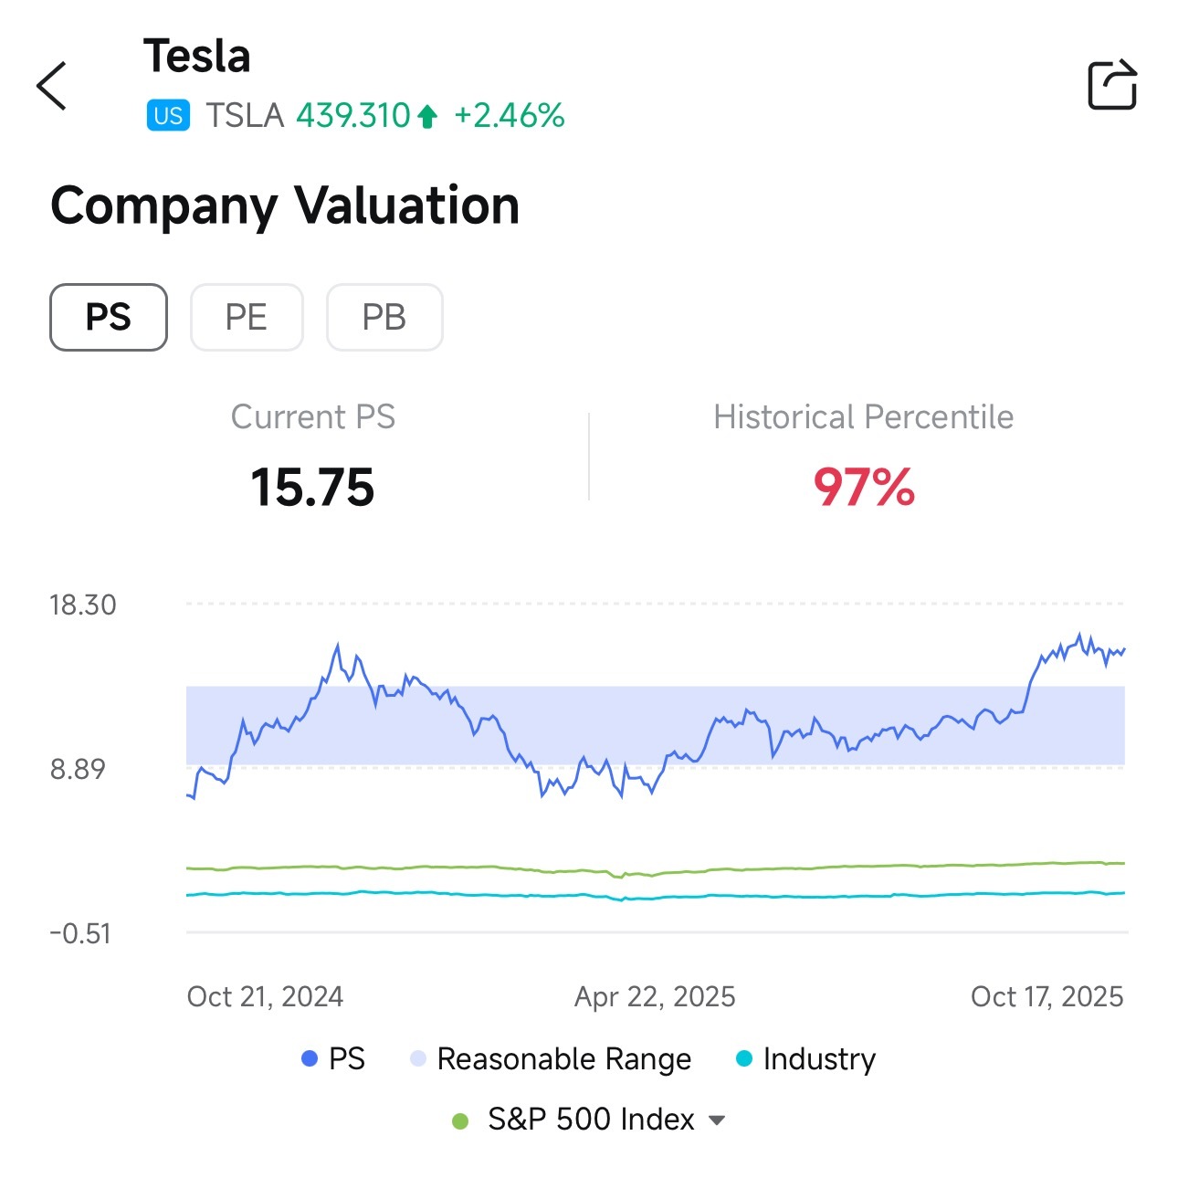The width and height of the screenshot is (1178, 1178).
Task: Click the blue PS legend dot
Action: (310, 1058)
